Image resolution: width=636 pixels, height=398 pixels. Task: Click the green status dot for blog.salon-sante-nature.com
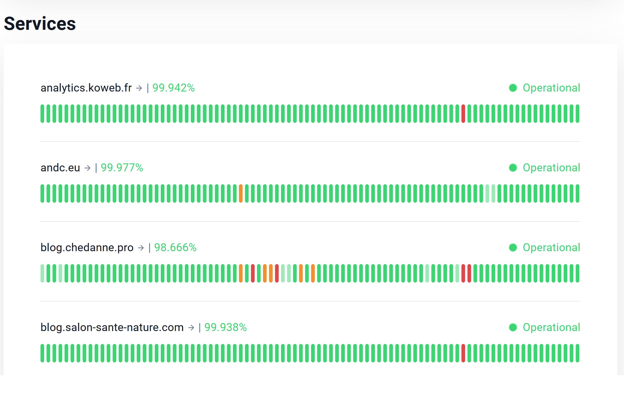513,327
